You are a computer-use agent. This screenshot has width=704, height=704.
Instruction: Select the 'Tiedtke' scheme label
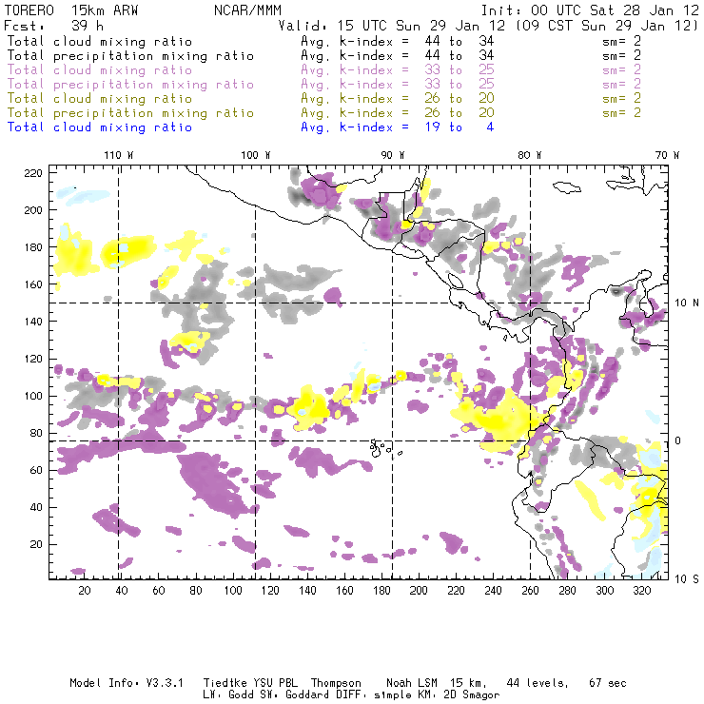click(225, 683)
